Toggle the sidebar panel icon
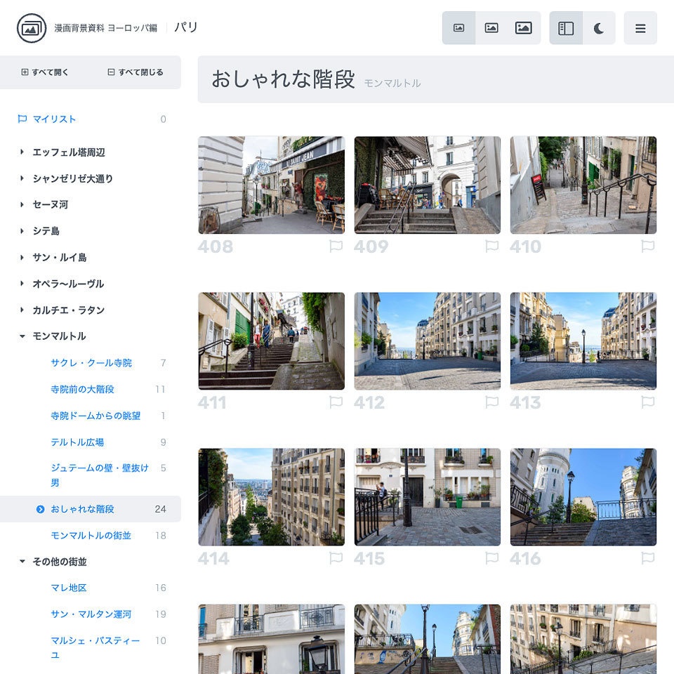The image size is (674, 674). tap(566, 28)
